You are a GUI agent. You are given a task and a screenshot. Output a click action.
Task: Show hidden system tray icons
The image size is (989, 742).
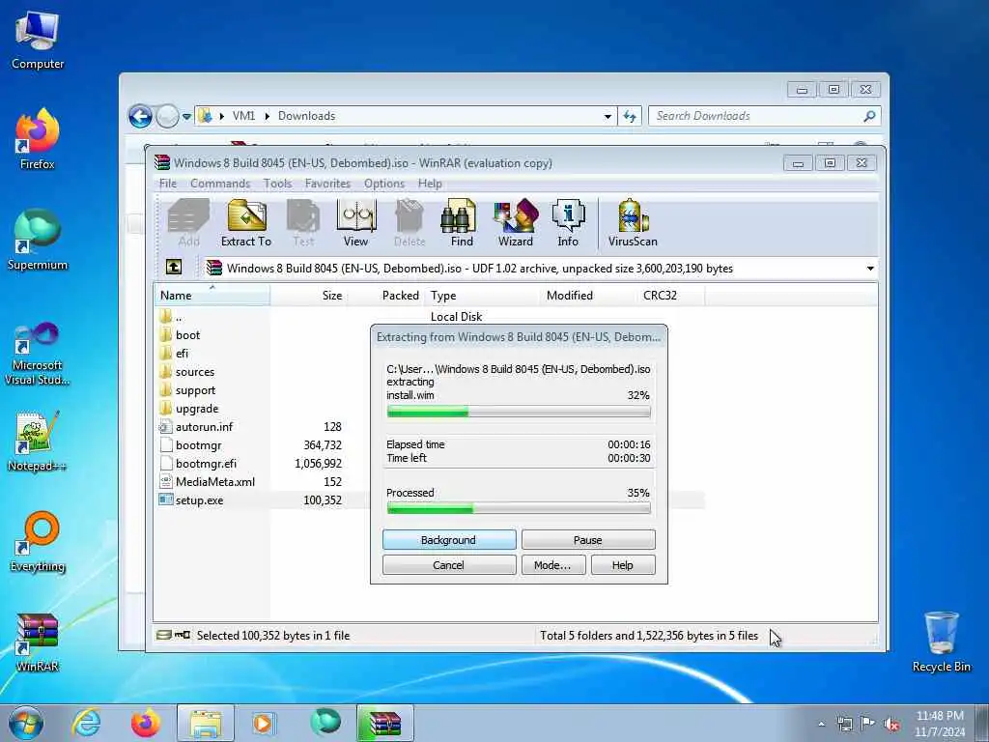(821, 725)
